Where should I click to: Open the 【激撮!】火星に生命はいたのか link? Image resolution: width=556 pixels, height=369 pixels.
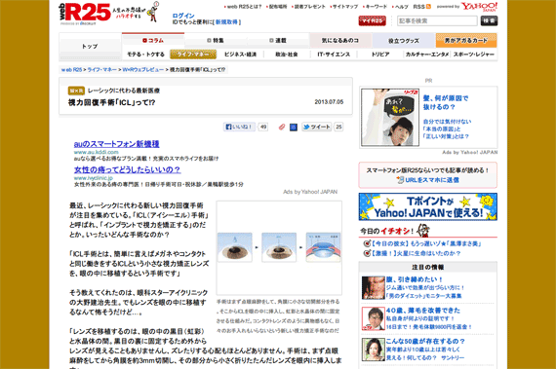[416, 253]
